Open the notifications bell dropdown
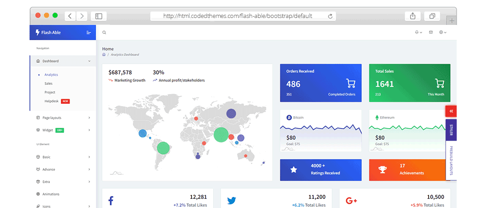This screenshot has height=208, width=489. click(x=418, y=32)
